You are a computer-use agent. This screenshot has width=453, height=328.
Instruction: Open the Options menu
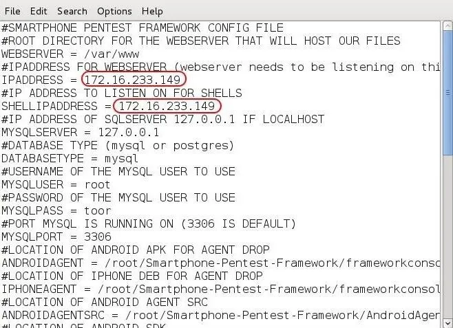(x=114, y=11)
